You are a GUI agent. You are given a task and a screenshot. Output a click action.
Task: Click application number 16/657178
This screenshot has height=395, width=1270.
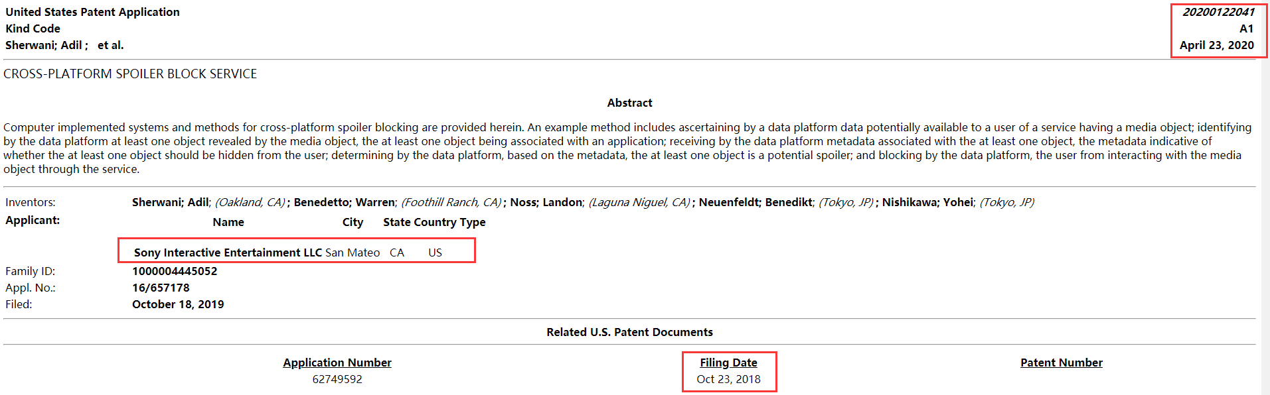click(x=161, y=288)
